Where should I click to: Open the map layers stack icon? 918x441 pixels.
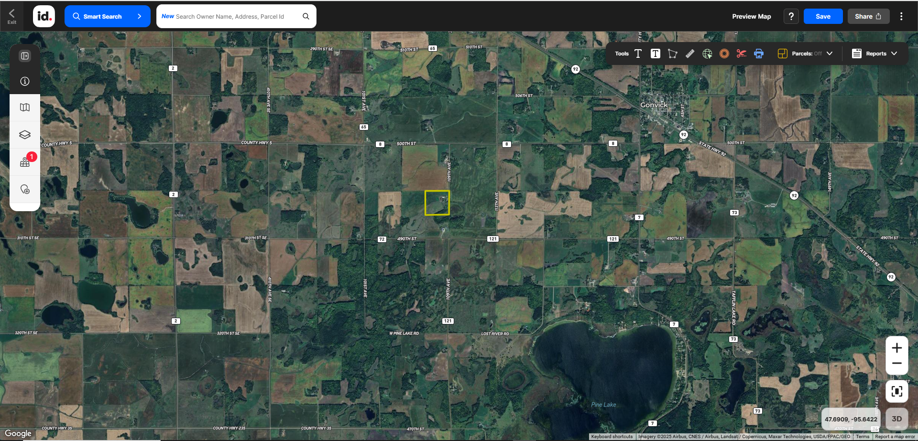[x=25, y=135]
